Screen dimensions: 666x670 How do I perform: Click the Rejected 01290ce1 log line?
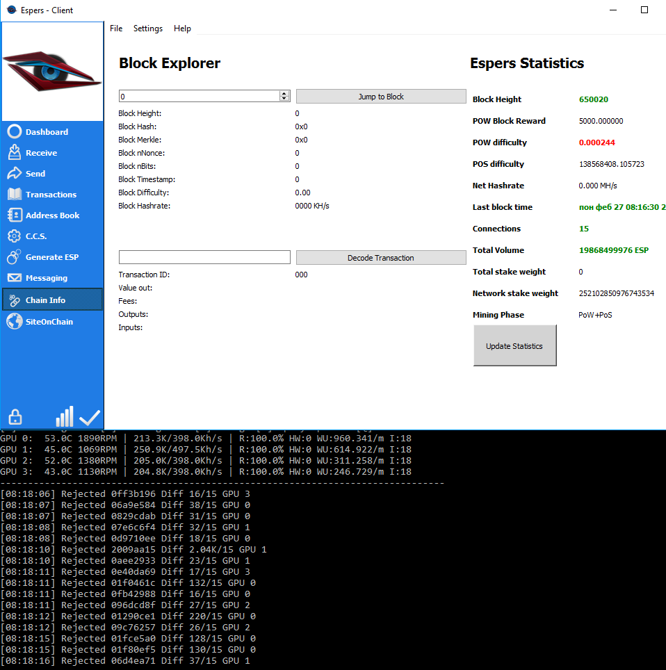tap(128, 616)
